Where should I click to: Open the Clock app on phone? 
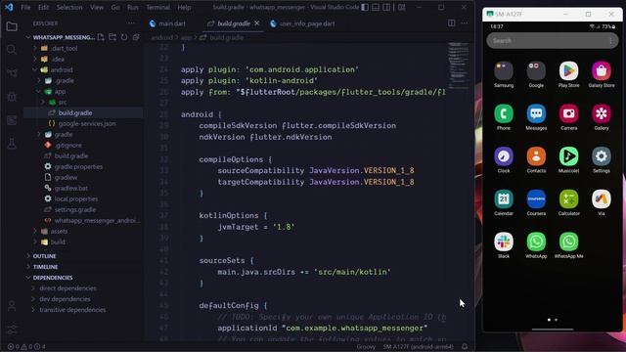504,160
